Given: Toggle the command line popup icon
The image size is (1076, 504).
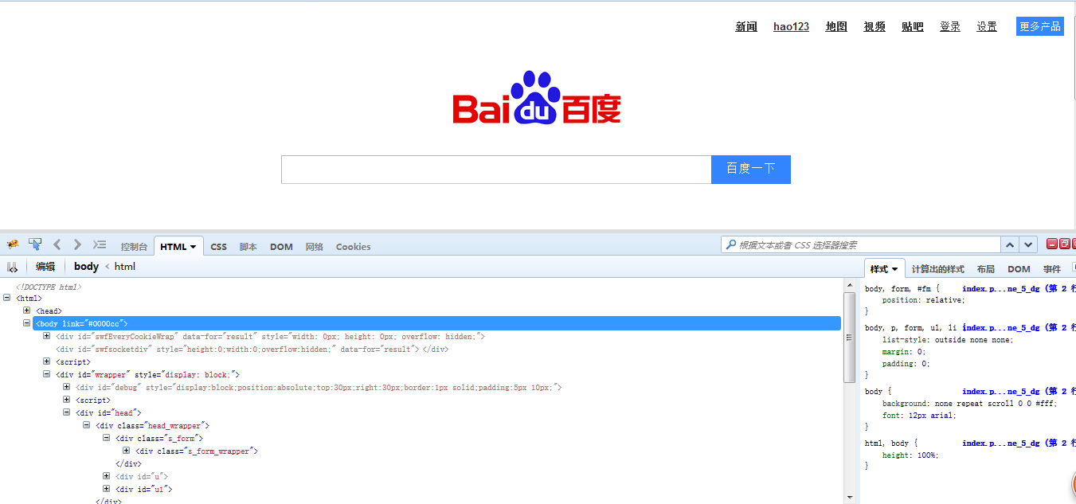Looking at the screenshot, I should (100, 244).
